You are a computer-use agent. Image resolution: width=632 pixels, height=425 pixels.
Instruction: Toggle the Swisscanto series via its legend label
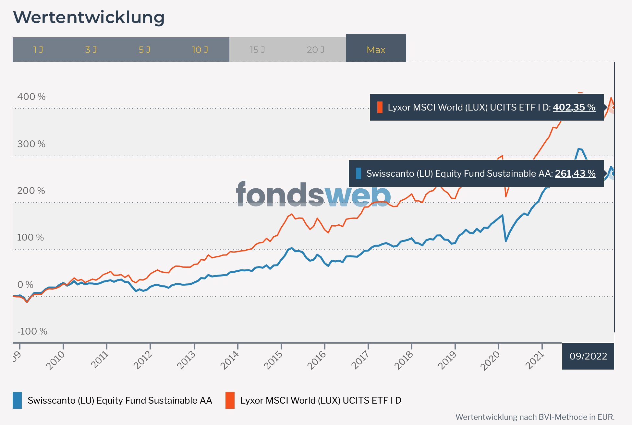pyautogui.click(x=120, y=400)
